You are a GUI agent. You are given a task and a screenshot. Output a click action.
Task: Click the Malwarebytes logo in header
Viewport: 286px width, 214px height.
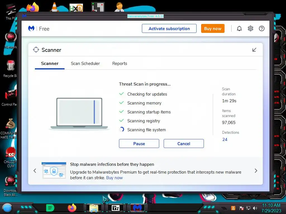point(31,29)
